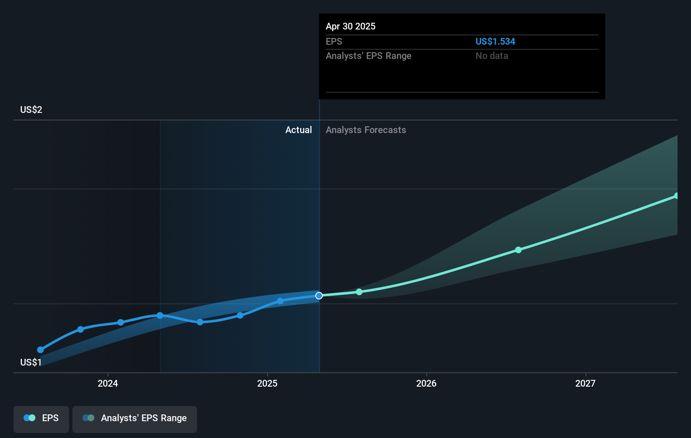This screenshot has width=691, height=438.
Task: Click the US$1 y-axis label
Action: [x=31, y=363]
